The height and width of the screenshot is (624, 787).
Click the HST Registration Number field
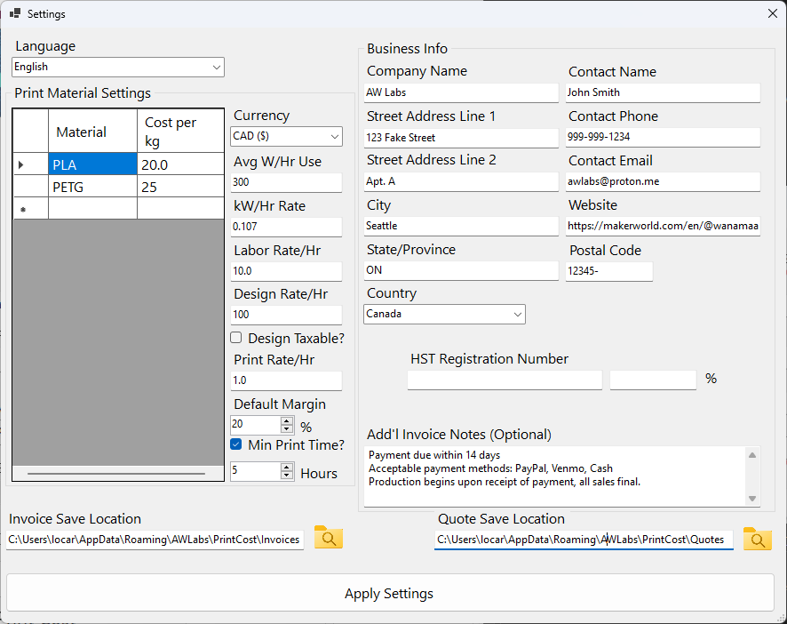[505, 380]
